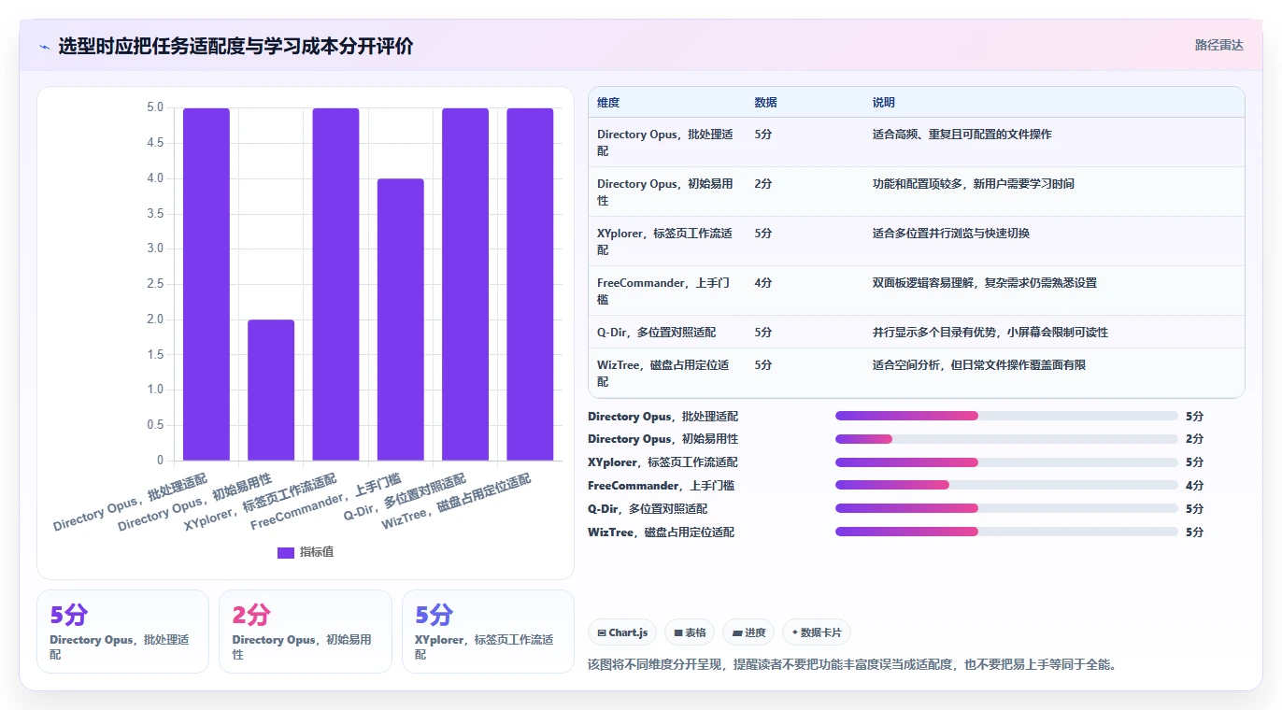Click the Directory Opus 初始易用性 progress bar
This screenshot has width=1282, height=710.
point(1006,439)
